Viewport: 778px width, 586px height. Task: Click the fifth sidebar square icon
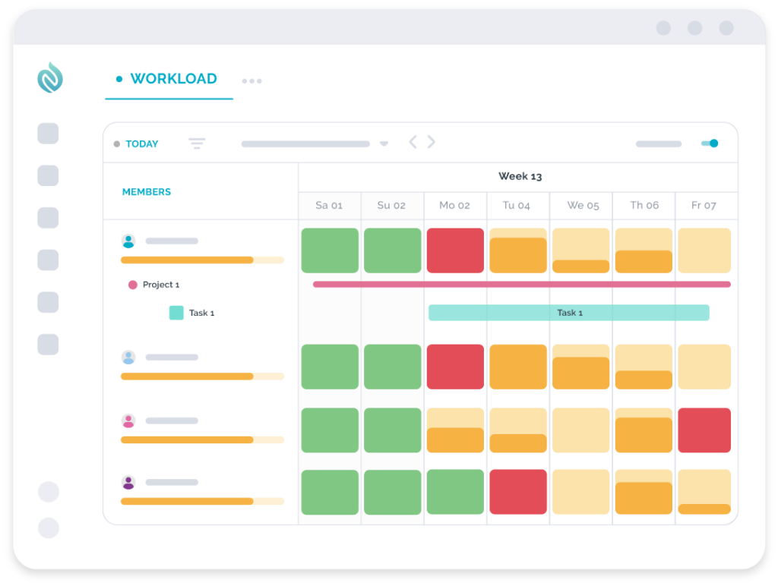48,302
